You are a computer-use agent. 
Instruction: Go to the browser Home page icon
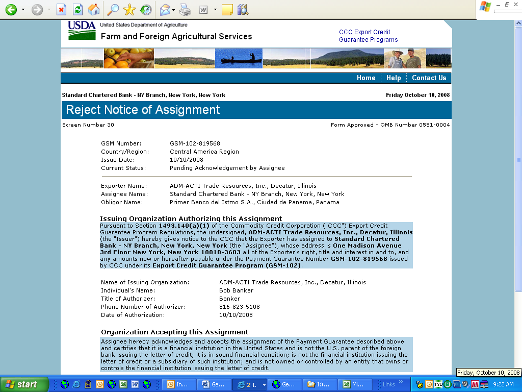coord(94,10)
